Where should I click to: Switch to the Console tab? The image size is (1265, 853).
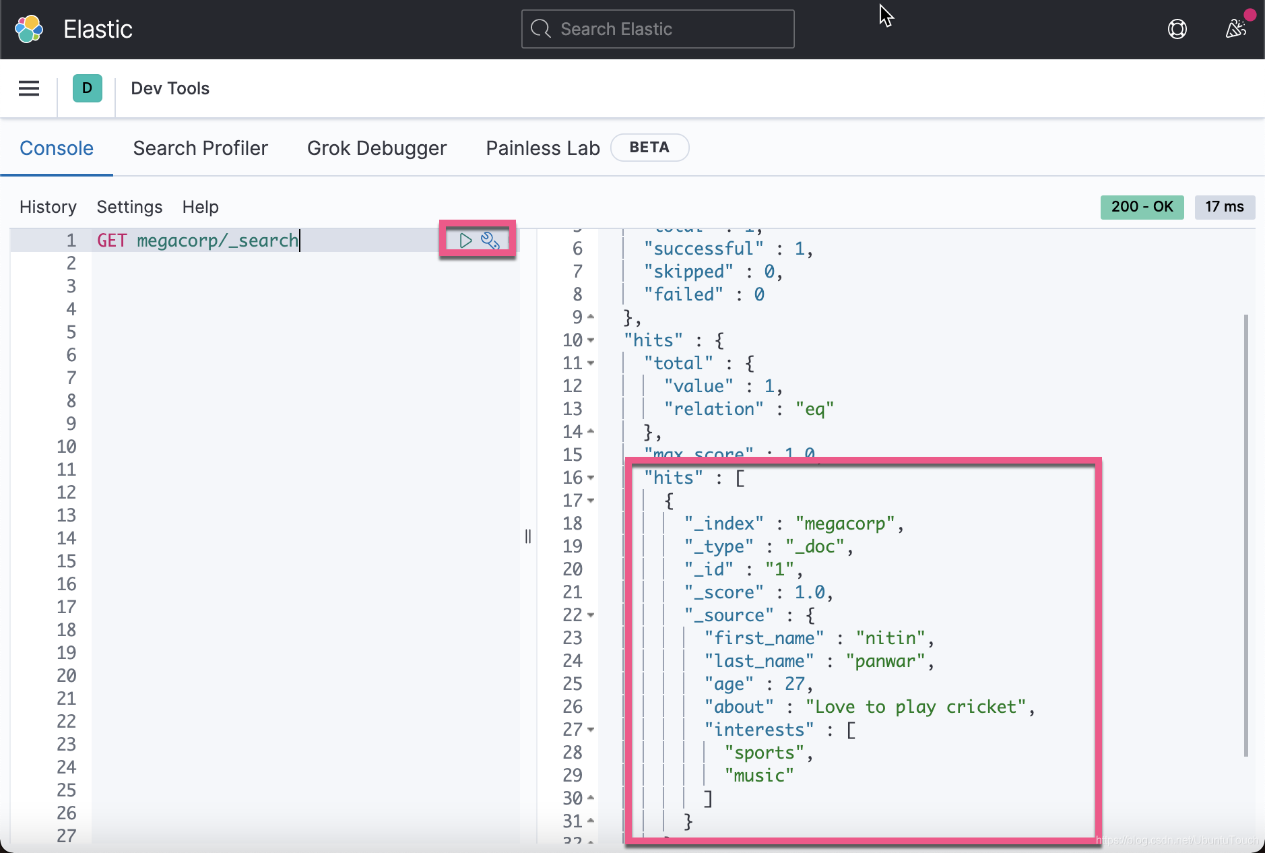click(57, 148)
